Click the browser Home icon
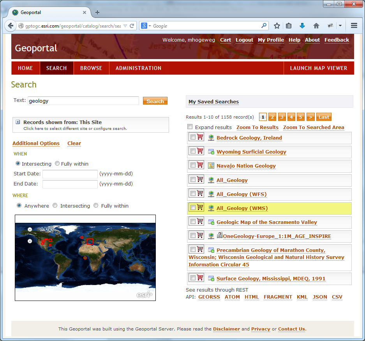The height and width of the screenshot is (341, 365). (x=316, y=25)
